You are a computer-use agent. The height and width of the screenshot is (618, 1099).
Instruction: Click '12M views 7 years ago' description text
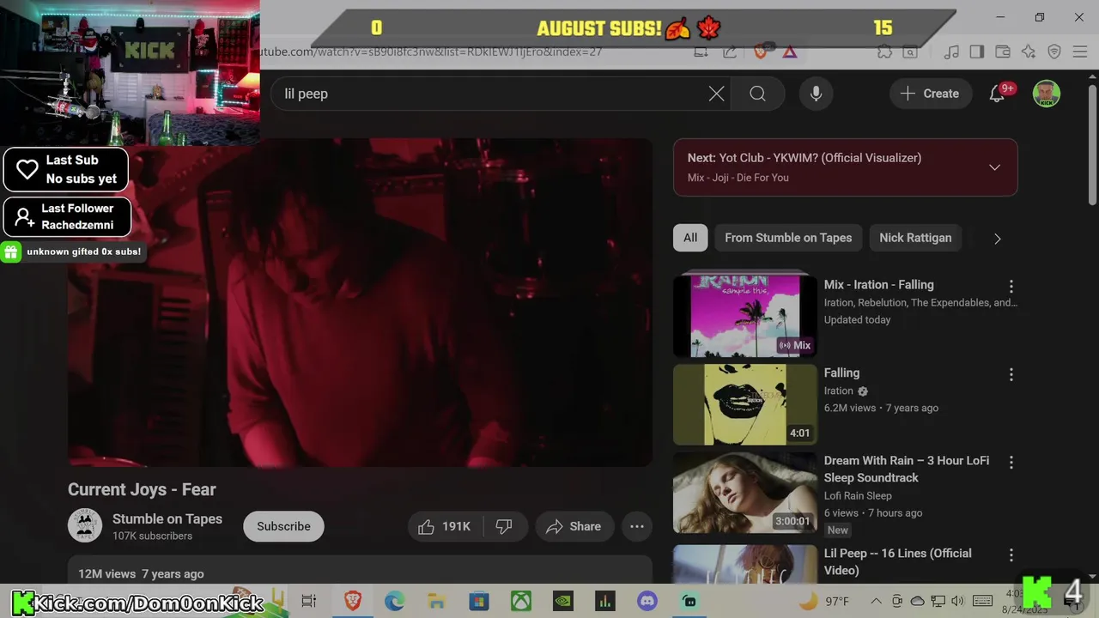(x=141, y=573)
